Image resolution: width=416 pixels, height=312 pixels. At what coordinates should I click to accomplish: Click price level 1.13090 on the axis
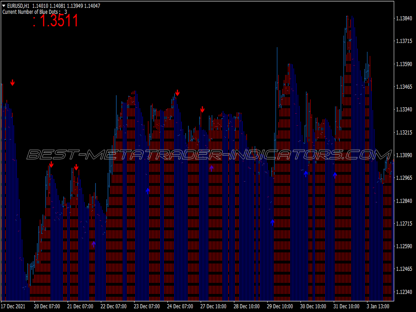(404, 155)
